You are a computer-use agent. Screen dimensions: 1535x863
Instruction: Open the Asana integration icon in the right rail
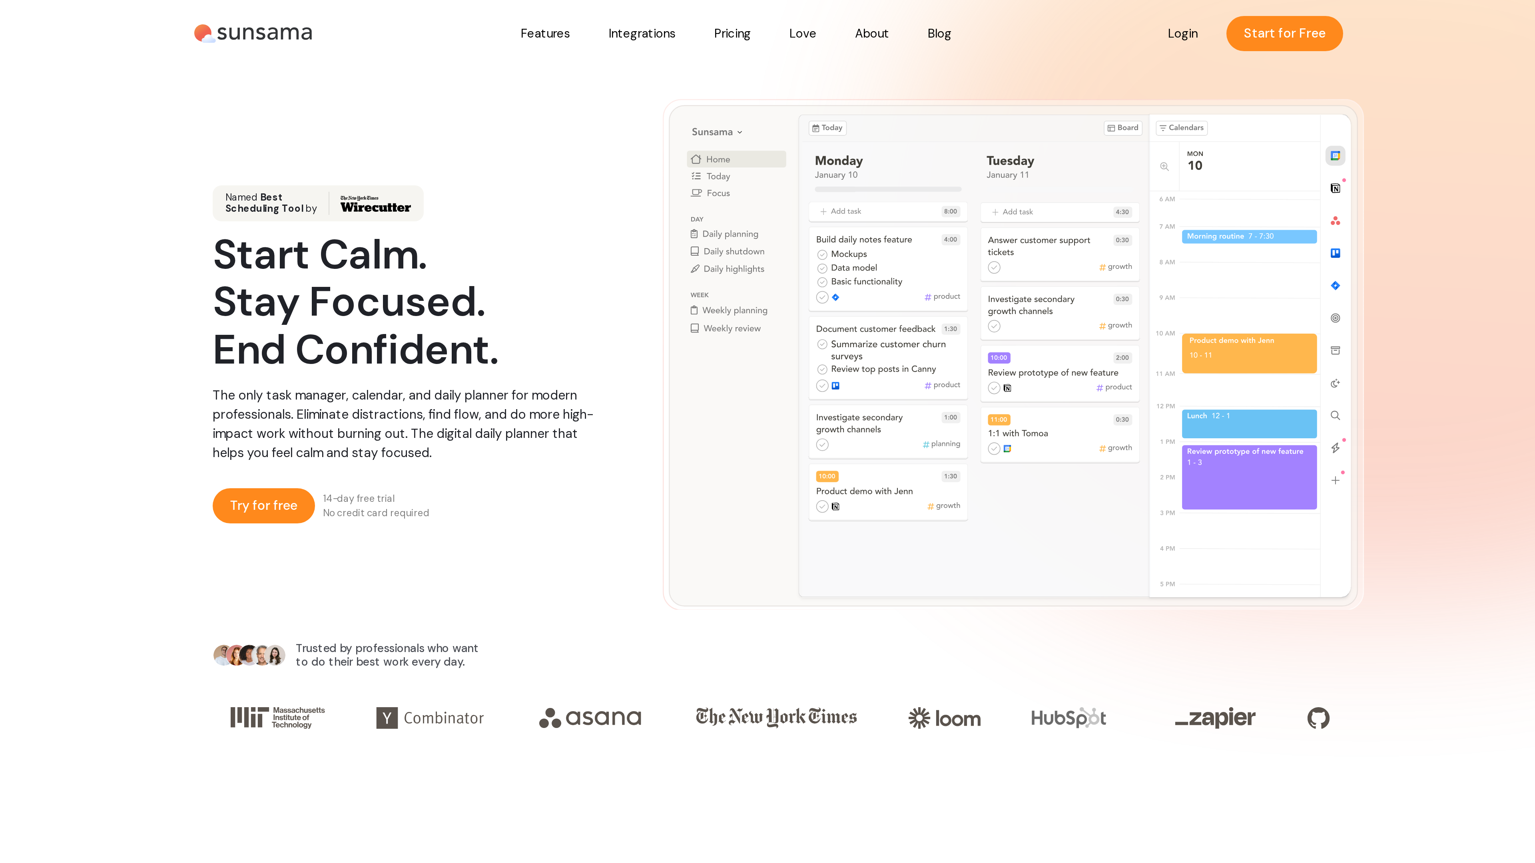pyautogui.click(x=1336, y=221)
